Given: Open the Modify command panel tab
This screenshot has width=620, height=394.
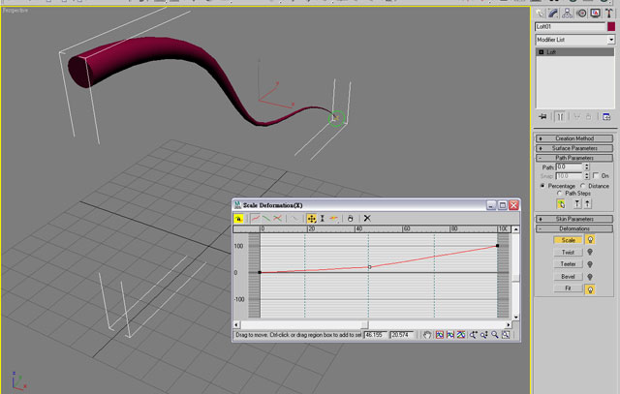Looking at the screenshot, I should 553,13.
